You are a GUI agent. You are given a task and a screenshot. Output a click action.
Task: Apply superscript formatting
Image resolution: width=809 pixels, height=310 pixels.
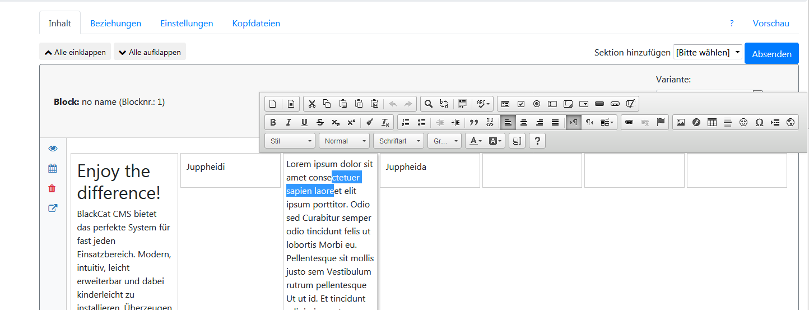351,122
